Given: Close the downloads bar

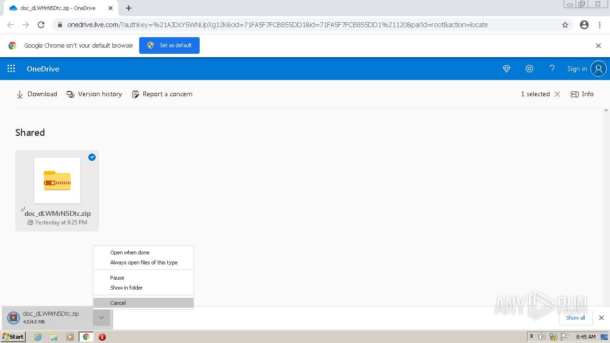Looking at the screenshot, I should tap(601, 318).
